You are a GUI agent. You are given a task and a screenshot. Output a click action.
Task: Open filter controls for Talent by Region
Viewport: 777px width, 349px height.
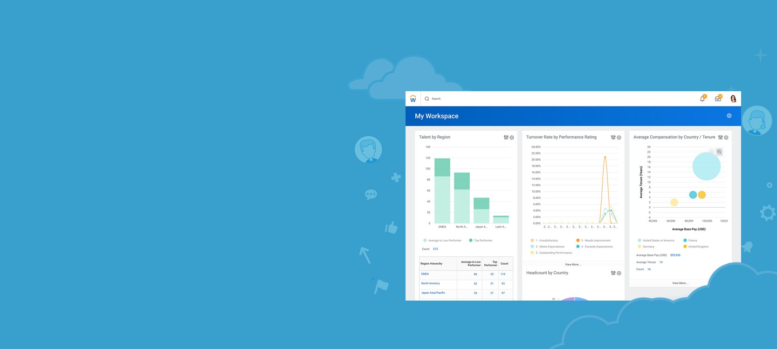pos(506,137)
